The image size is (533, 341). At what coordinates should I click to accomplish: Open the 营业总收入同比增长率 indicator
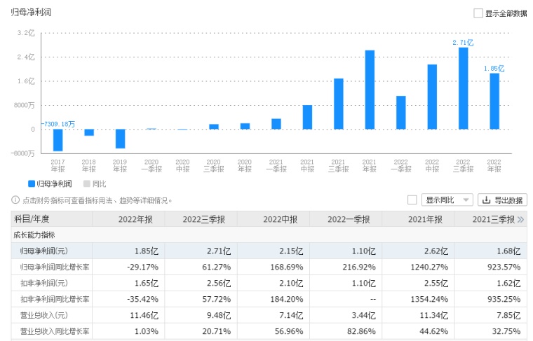click(55, 331)
